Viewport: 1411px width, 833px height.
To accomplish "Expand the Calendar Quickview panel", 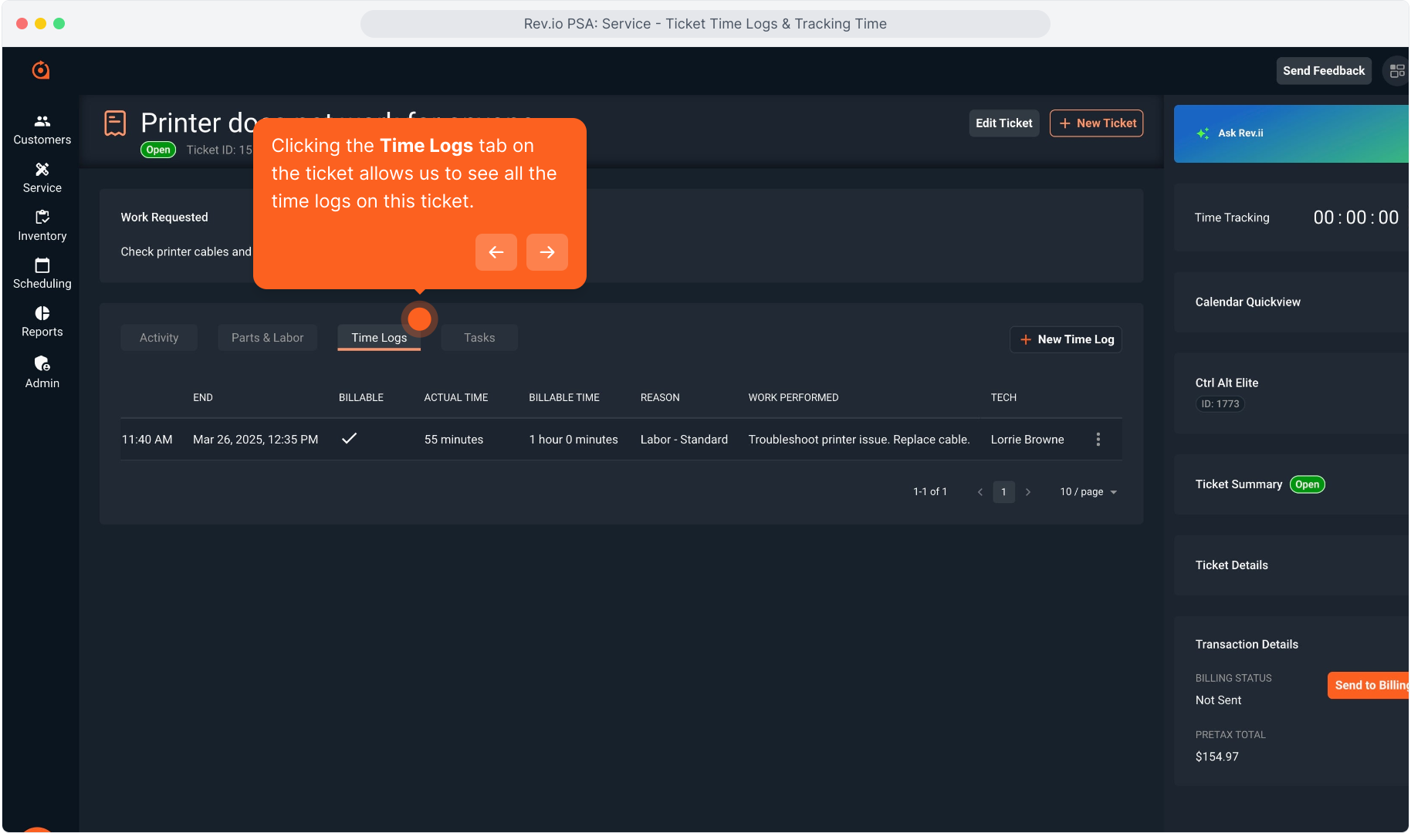I will tap(1247, 302).
